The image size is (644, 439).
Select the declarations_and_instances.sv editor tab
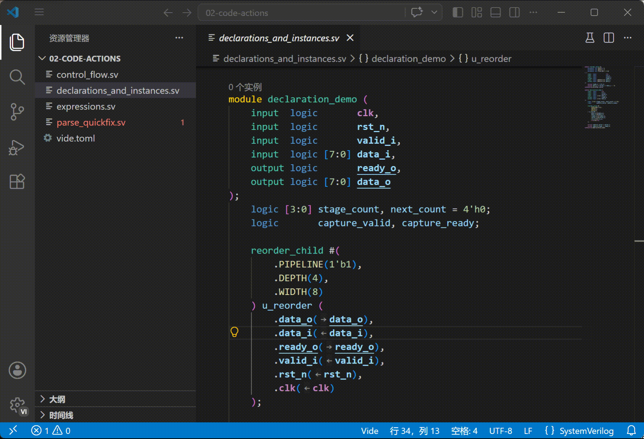point(279,38)
